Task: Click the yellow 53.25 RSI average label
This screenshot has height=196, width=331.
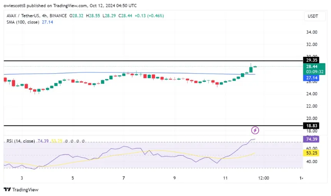Action: (311, 153)
